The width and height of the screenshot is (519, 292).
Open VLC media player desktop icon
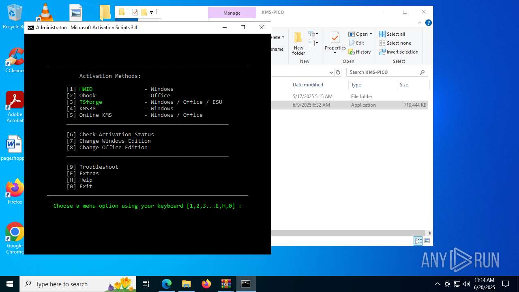point(45,12)
